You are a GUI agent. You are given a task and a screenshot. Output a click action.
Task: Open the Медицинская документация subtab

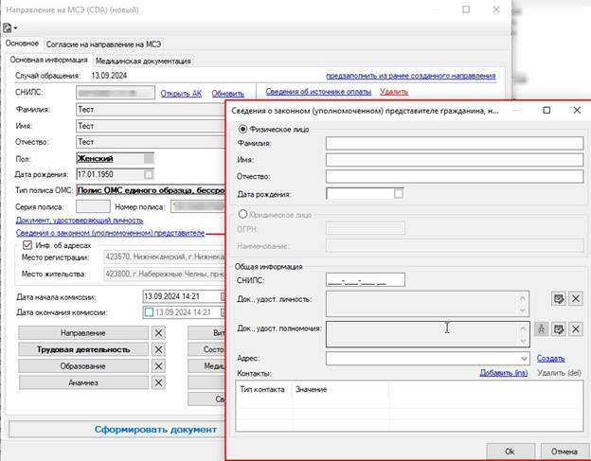click(x=143, y=61)
